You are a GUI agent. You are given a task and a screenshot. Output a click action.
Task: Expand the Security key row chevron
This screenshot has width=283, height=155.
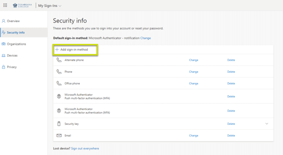tap(267, 124)
